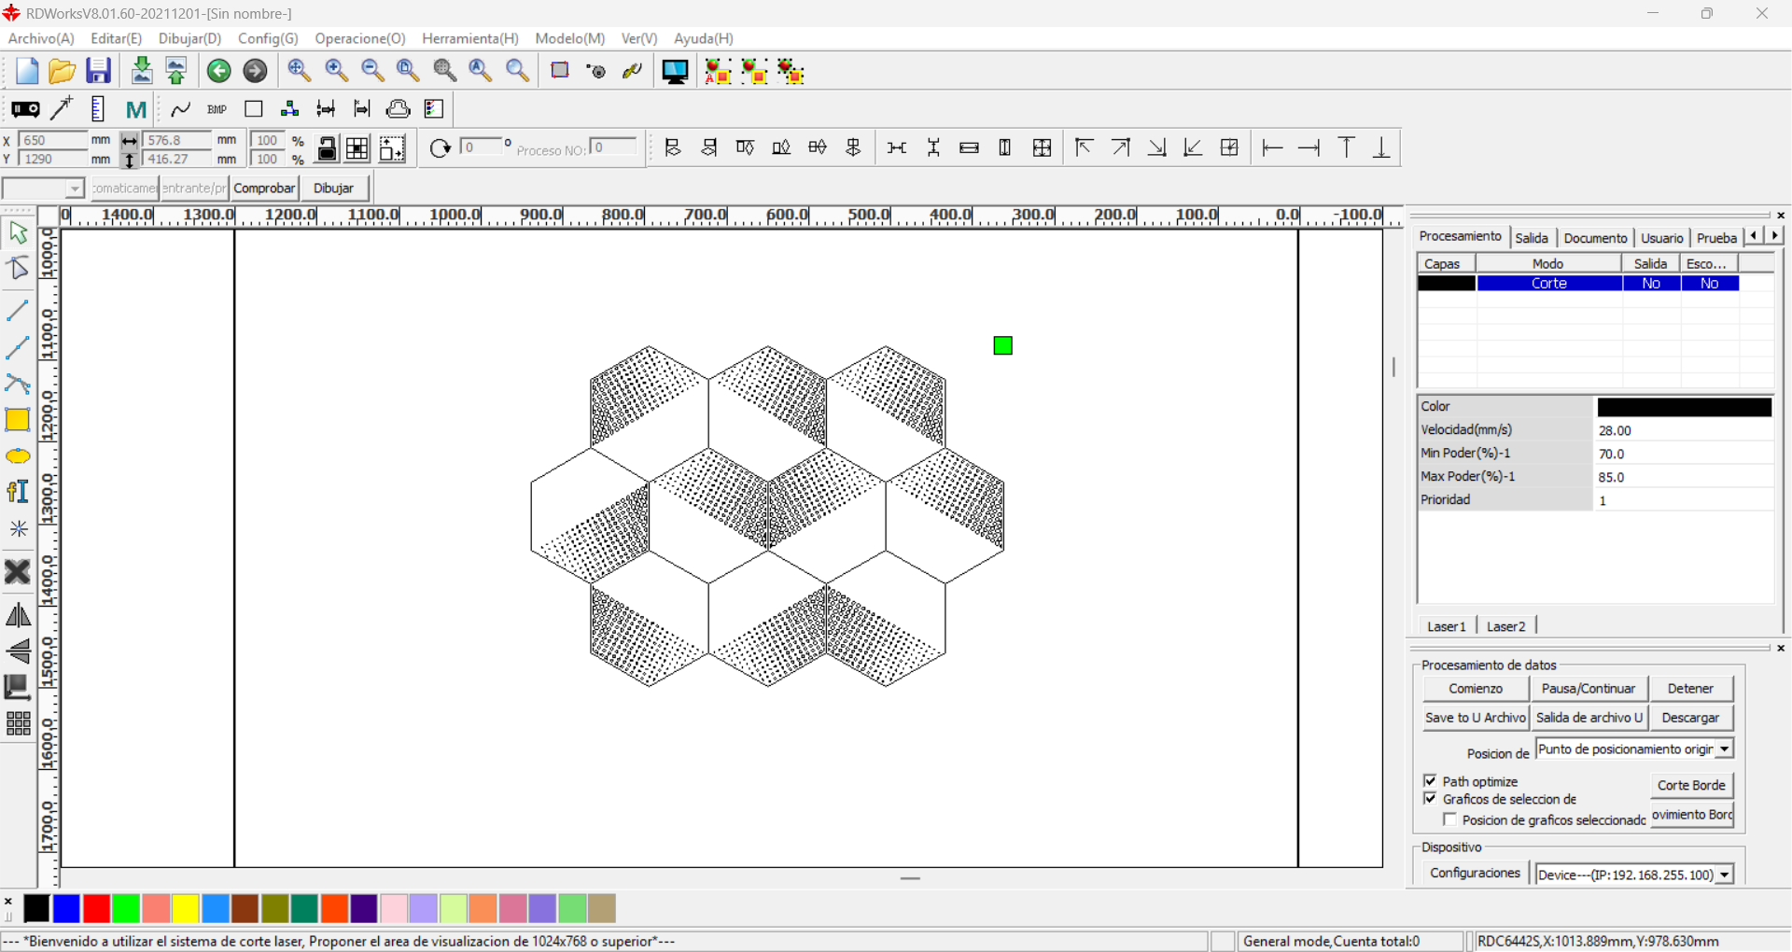
Task: Click the Dibujar toolbar button
Action: pos(333,189)
